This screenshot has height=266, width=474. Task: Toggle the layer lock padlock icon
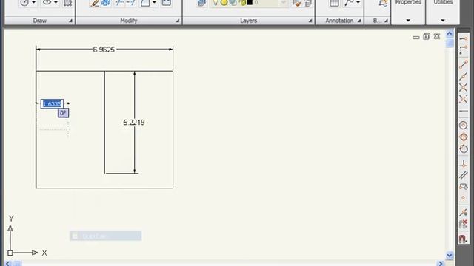(x=242, y=3)
